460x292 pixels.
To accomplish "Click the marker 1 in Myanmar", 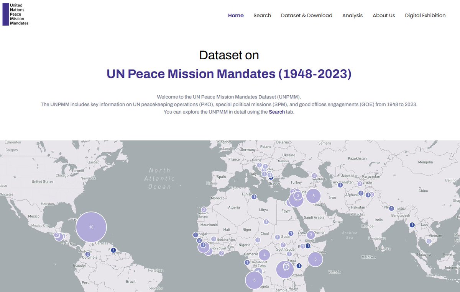I will (x=412, y=225).
